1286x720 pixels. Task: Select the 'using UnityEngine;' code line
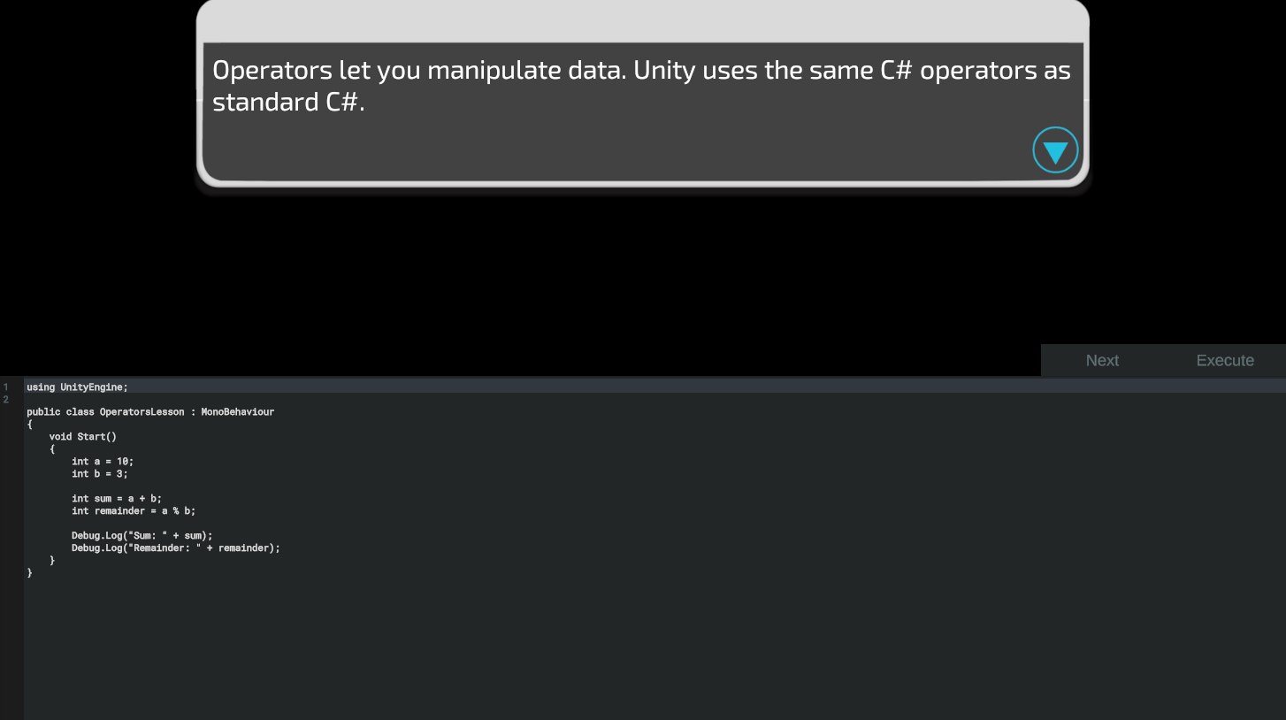[76, 387]
